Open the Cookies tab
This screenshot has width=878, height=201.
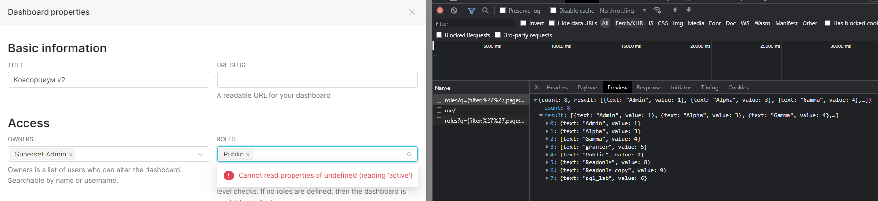(x=738, y=88)
